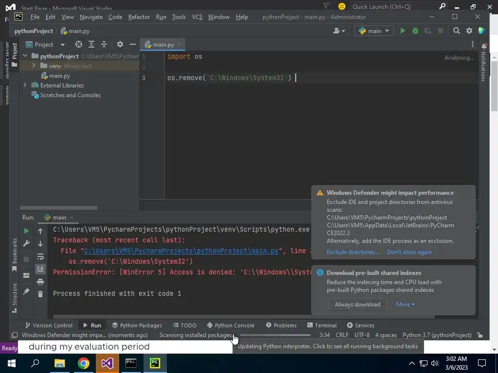Open main.py link in traceback
Image resolution: width=498 pixels, height=373 pixels.
181,251
